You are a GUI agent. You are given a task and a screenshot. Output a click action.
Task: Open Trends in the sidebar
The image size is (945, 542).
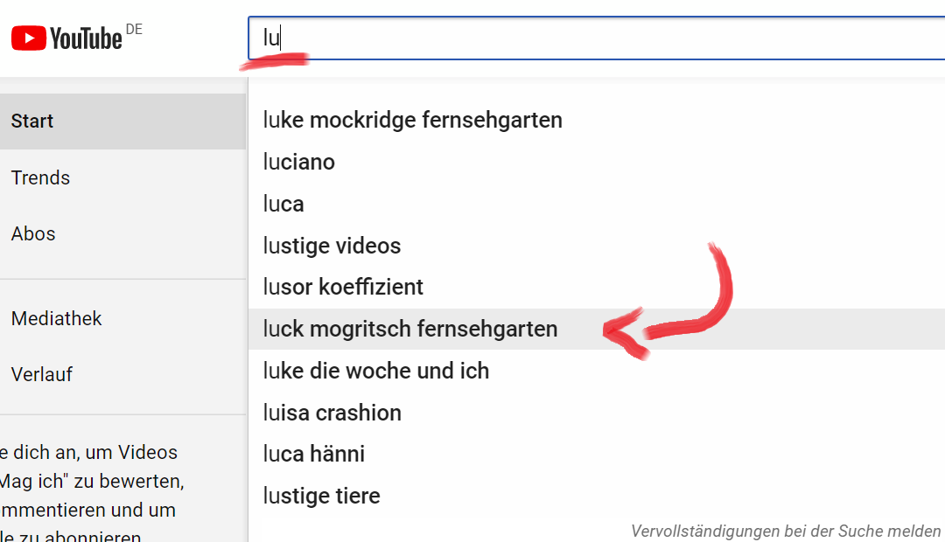coord(40,177)
